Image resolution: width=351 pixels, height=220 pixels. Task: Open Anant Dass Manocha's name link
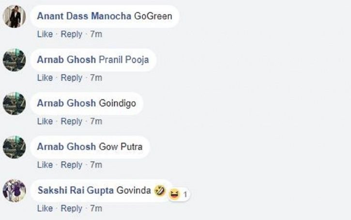[x=84, y=16]
